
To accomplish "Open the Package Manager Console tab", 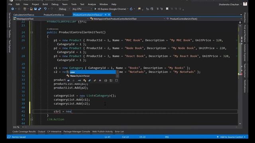I will (x=76, y=131).
